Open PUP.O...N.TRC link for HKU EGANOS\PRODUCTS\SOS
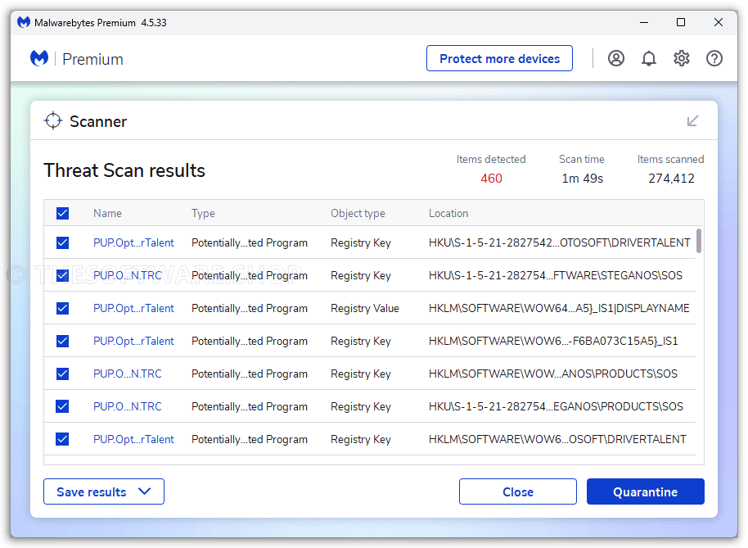 [128, 407]
